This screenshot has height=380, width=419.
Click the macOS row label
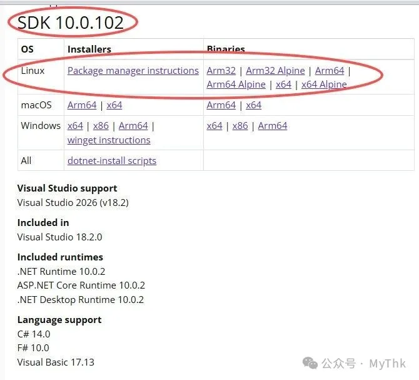[x=36, y=105]
